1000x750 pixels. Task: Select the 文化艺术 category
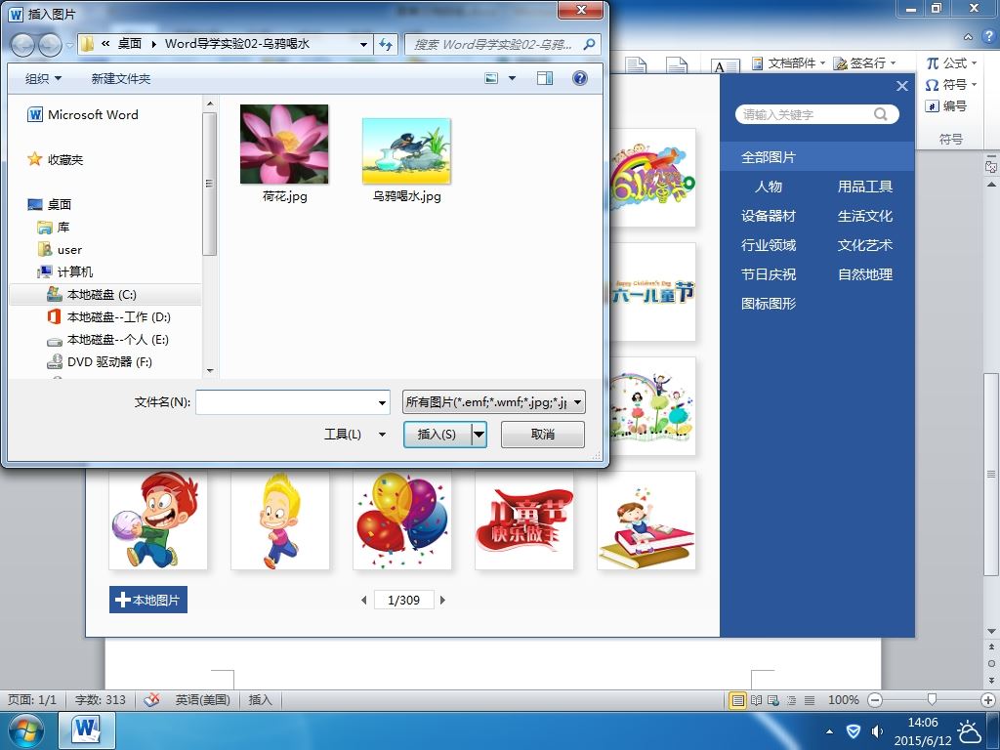865,245
